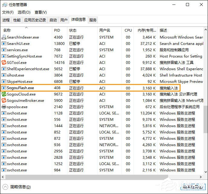208x194 pixels.
Task: Select the 详细信息 tab
Action: (78, 20)
